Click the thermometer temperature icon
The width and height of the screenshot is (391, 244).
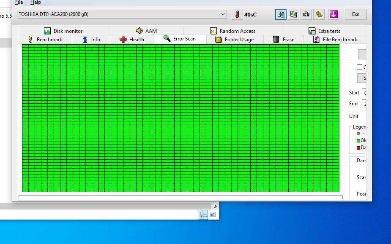pyautogui.click(x=238, y=14)
